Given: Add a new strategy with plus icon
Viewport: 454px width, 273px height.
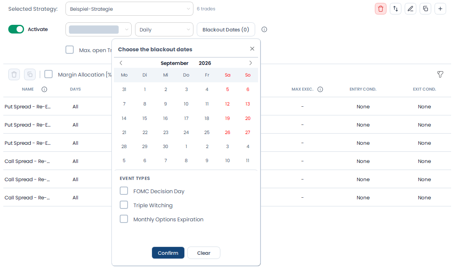Looking at the screenshot, I should pyautogui.click(x=440, y=9).
